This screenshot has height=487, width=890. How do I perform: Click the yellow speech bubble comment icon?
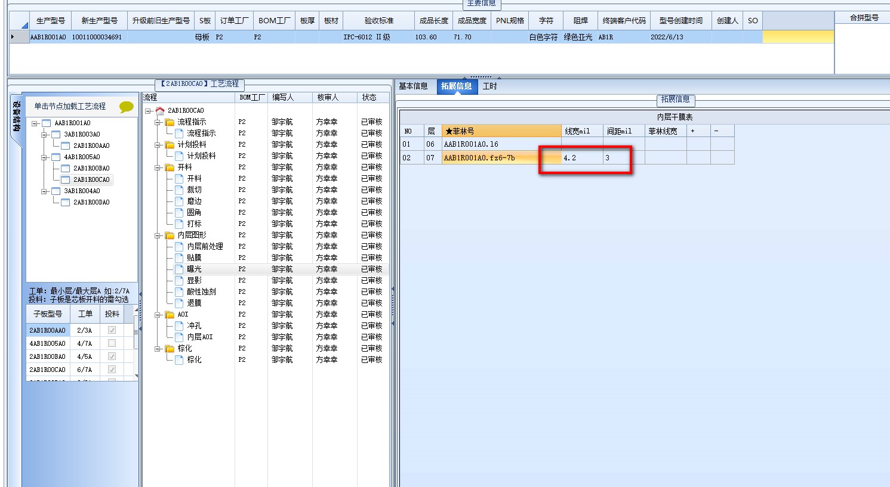tap(127, 107)
